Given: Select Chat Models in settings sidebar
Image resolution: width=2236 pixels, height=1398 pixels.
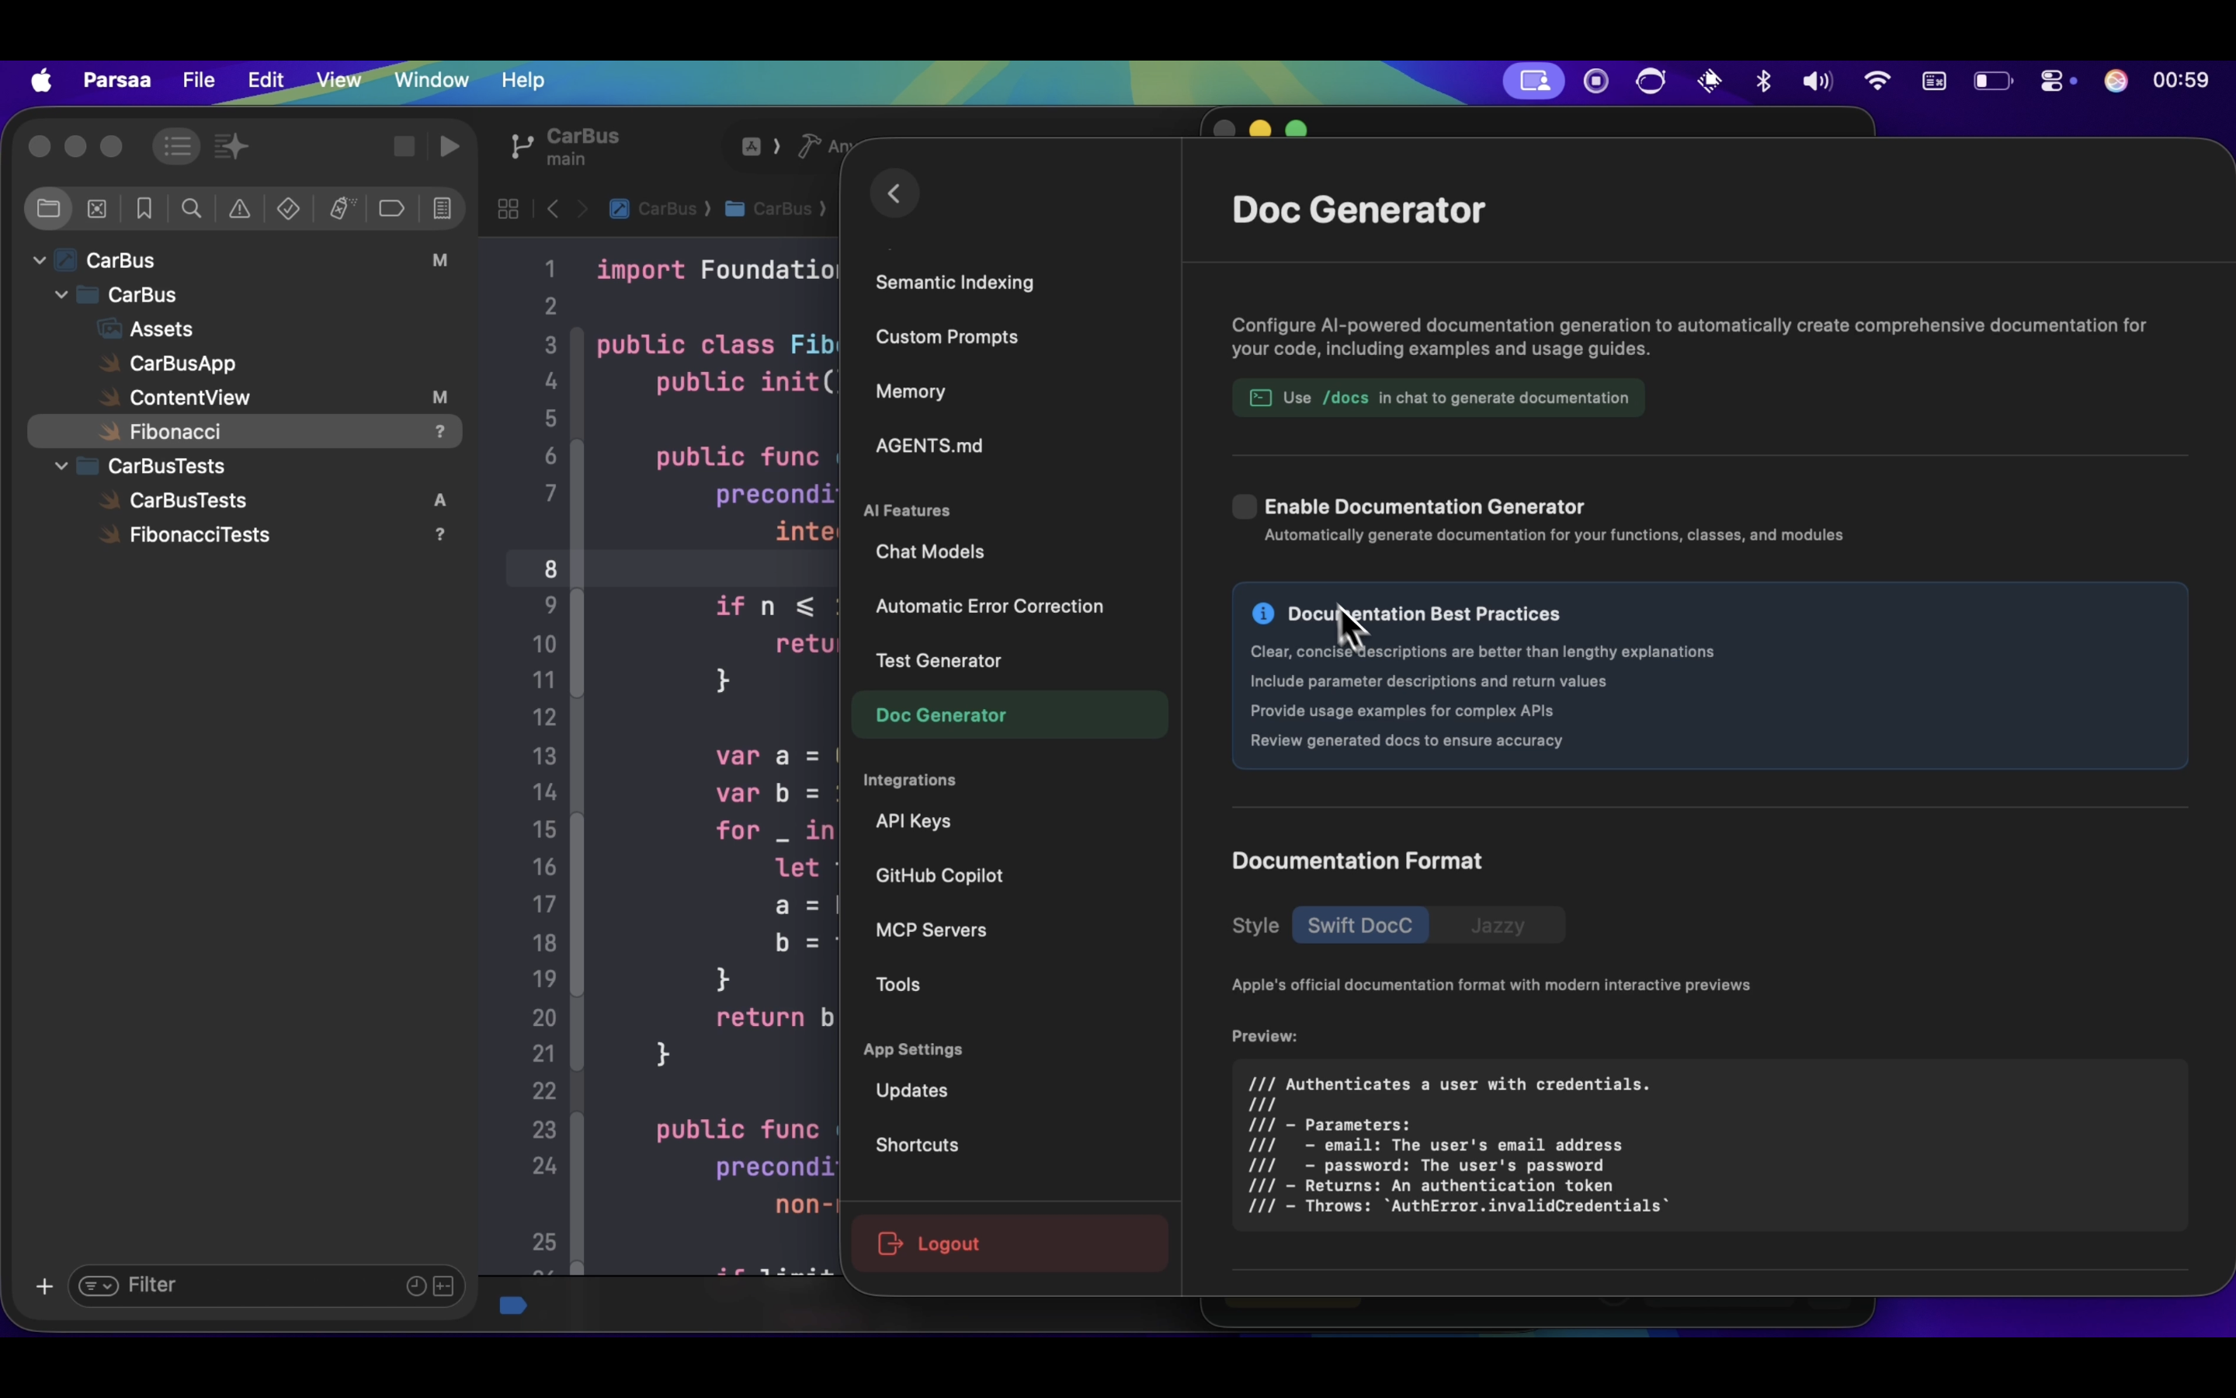Looking at the screenshot, I should pyautogui.click(x=929, y=552).
